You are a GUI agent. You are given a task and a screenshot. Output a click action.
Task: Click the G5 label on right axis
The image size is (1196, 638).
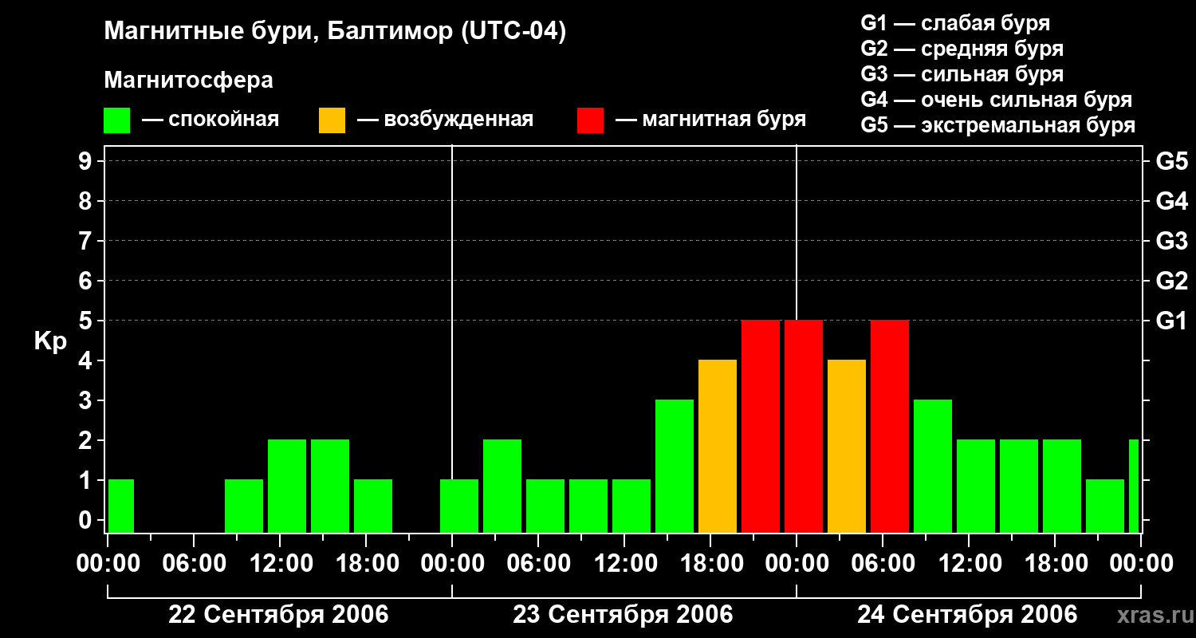point(1171,161)
